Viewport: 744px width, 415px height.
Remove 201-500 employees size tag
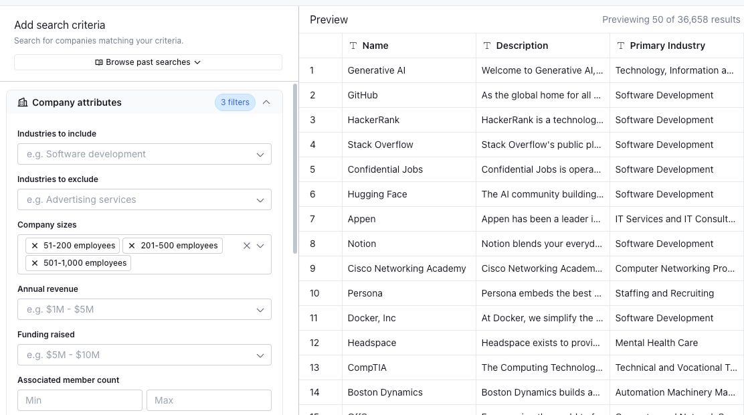[132, 246]
